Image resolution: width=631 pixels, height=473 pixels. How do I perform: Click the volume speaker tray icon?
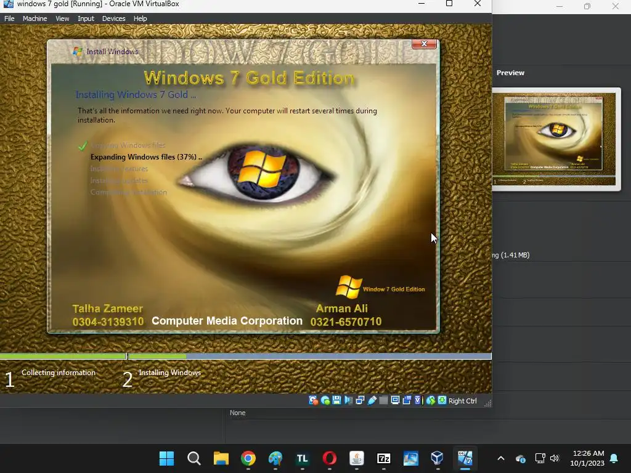[x=555, y=458]
